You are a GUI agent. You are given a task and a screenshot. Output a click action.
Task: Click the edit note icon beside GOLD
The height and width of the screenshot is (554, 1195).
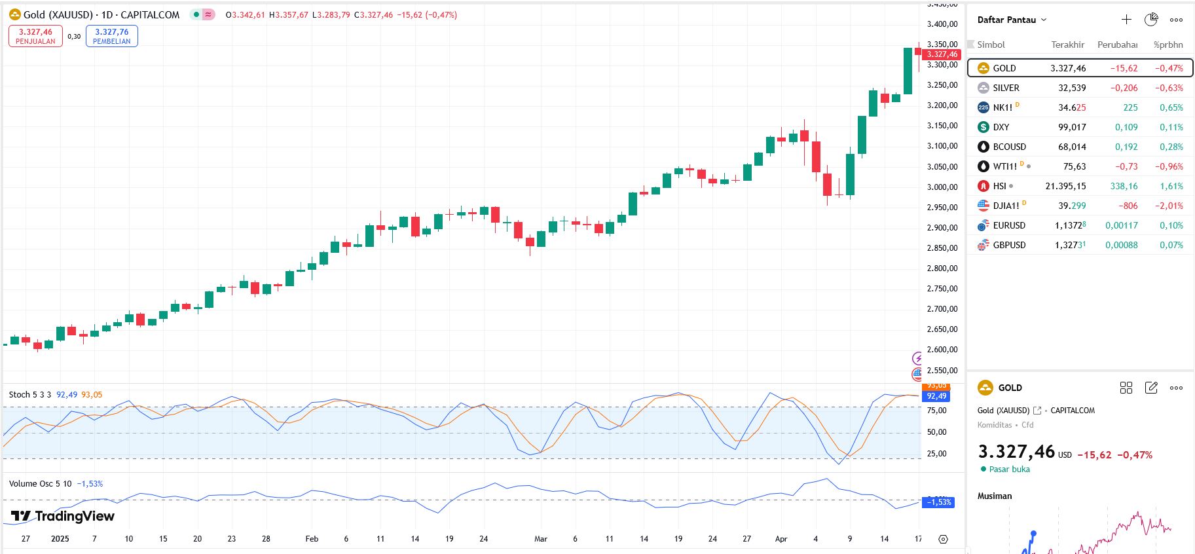[1151, 388]
